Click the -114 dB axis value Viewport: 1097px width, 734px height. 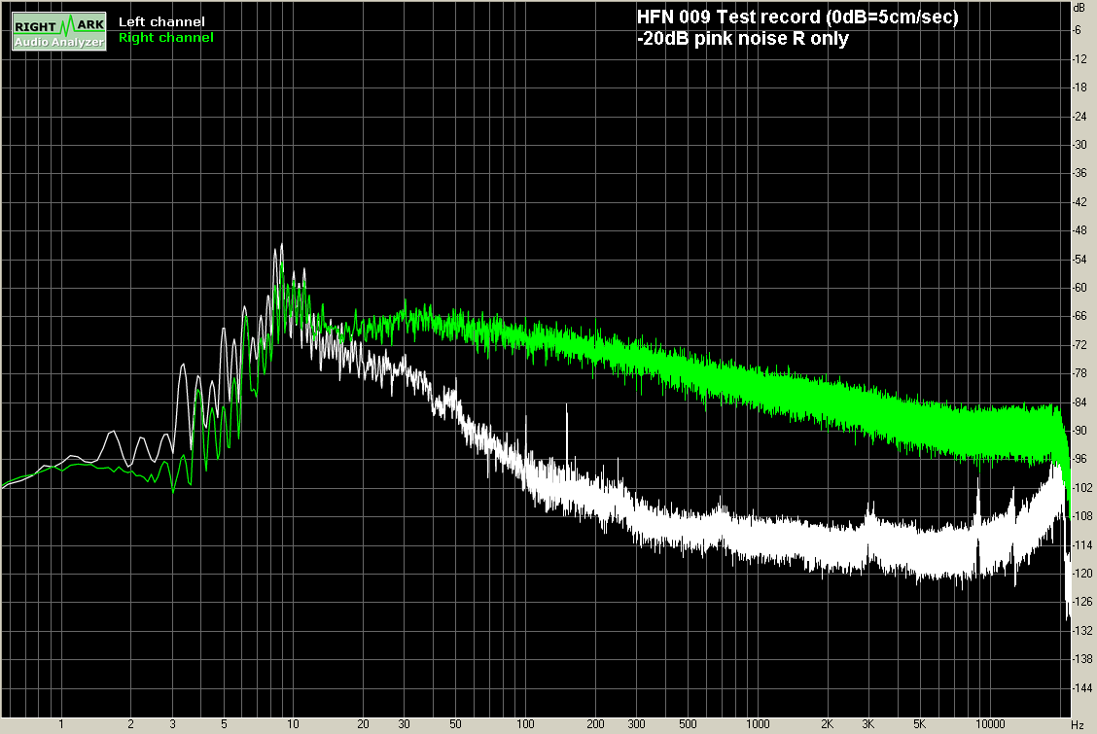(1082, 544)
